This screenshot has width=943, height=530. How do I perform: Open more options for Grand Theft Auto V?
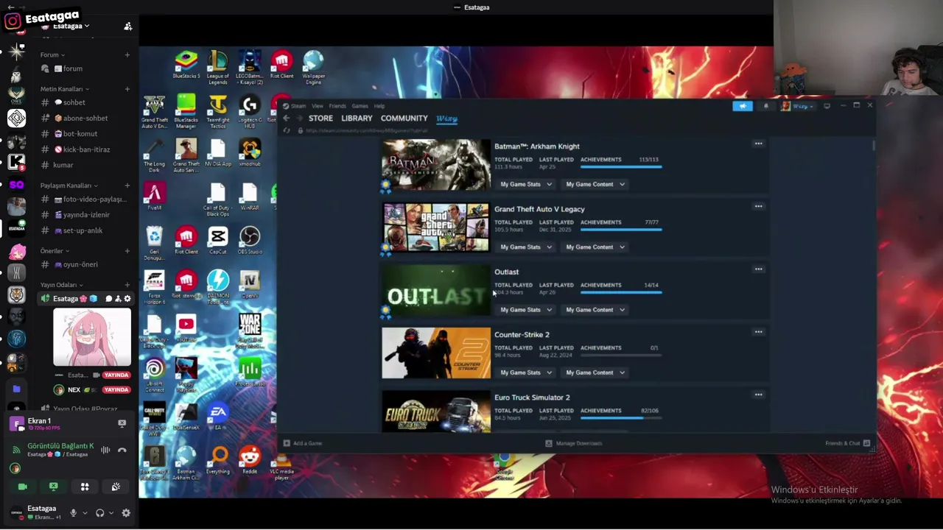tap(758, 206)
